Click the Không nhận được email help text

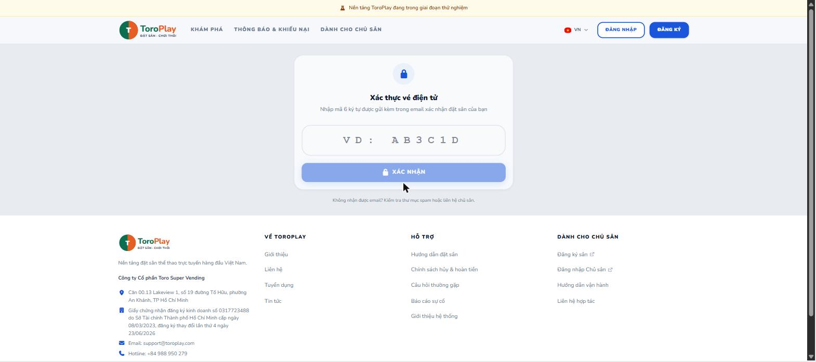click(x=404, y=200)
